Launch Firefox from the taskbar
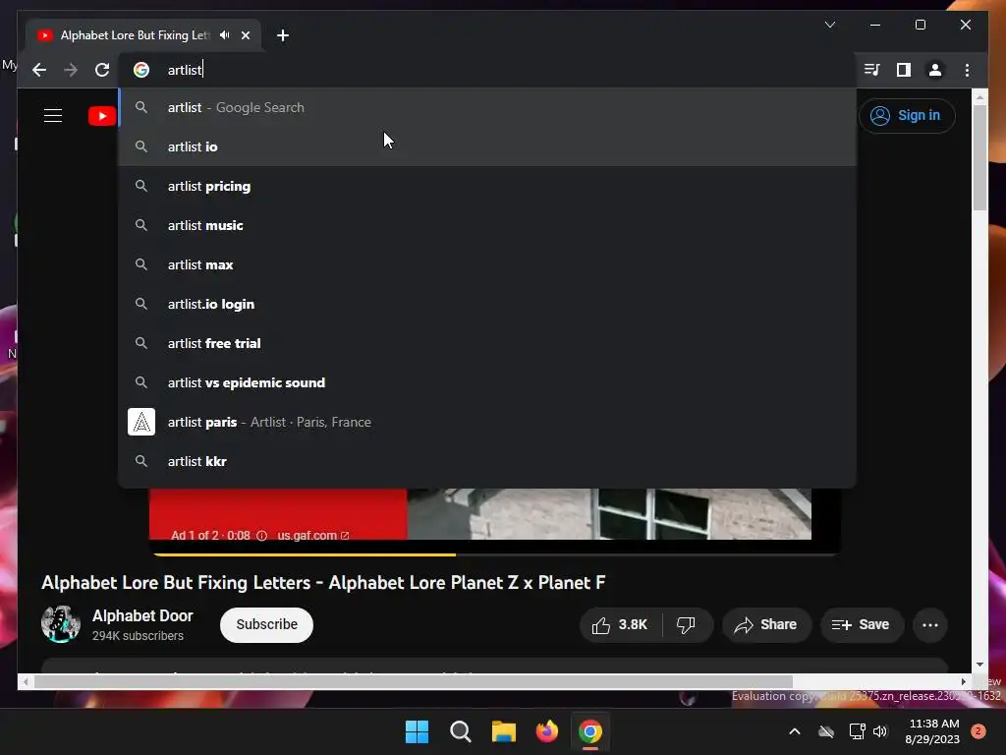 [546, 731]
